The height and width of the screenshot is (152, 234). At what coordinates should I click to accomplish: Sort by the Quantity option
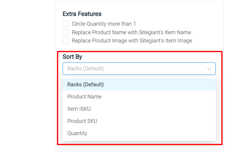click(x=139, y=133)
